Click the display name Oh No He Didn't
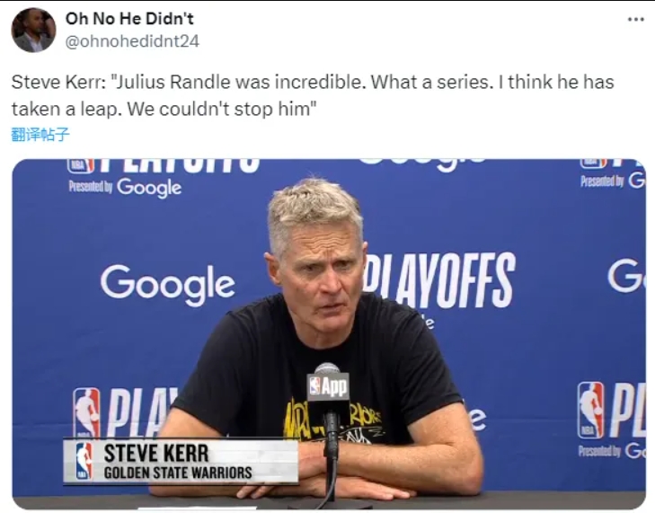 (x=129, y=18)
